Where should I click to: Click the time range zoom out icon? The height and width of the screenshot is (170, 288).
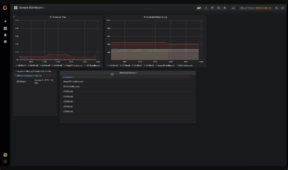pos(276,7)
